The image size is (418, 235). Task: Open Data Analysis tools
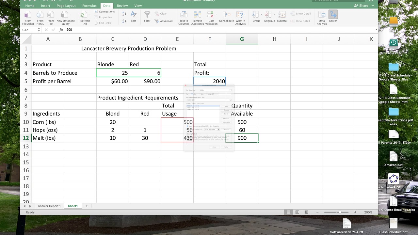click(x=322, y=18)
